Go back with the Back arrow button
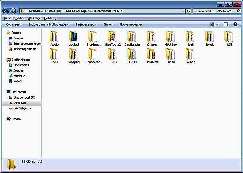This screenshot has width=243, height=173. click(6, 11)
